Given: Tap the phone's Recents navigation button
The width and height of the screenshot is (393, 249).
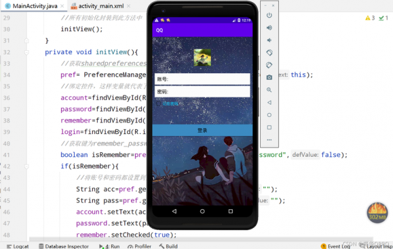Looking at the screenshot, I should [x=231, y=211].
